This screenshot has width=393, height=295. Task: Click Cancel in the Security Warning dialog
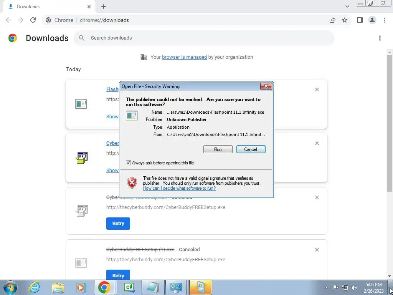click(251, 149)
